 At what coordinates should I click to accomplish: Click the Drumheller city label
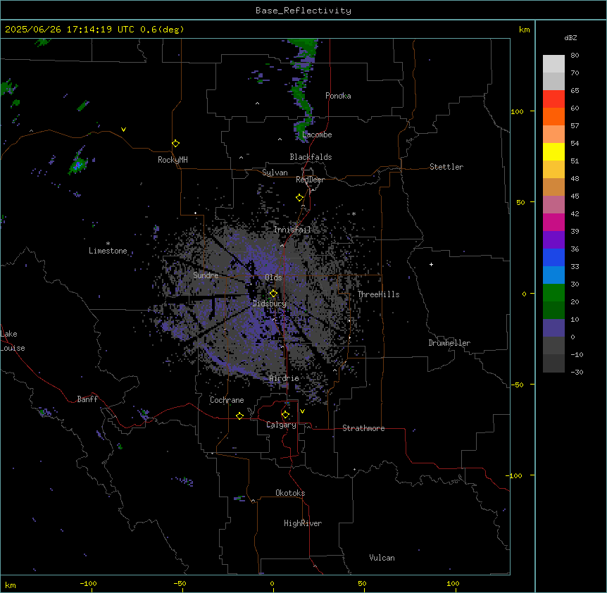[449, 343]
